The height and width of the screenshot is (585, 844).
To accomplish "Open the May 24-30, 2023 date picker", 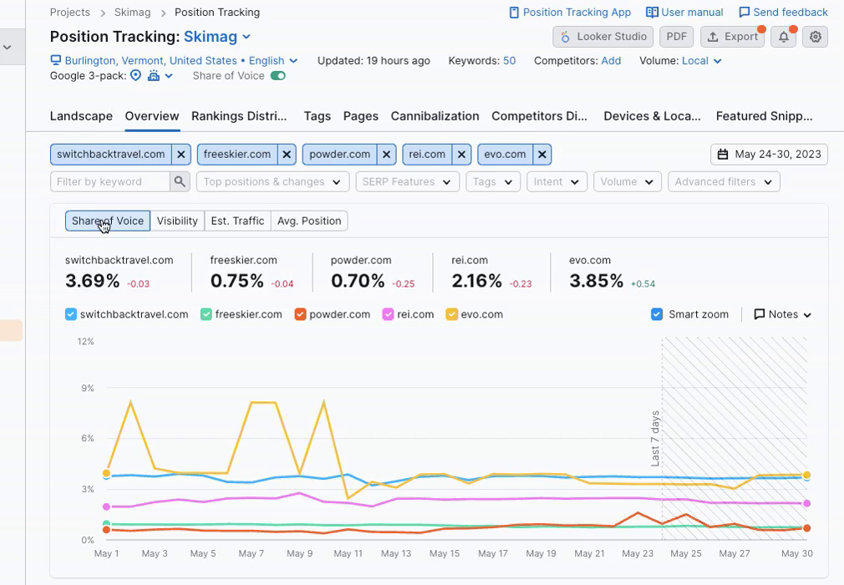I will pos(769,155).
